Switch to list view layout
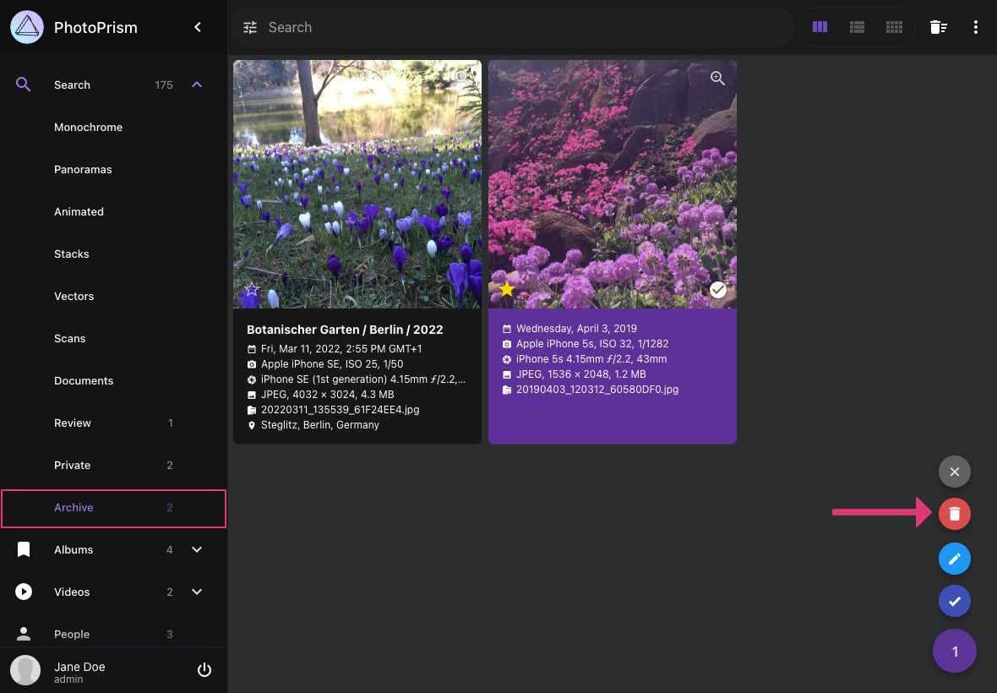The width and height of the screenshot is (997, 693). tap(857, 27)
